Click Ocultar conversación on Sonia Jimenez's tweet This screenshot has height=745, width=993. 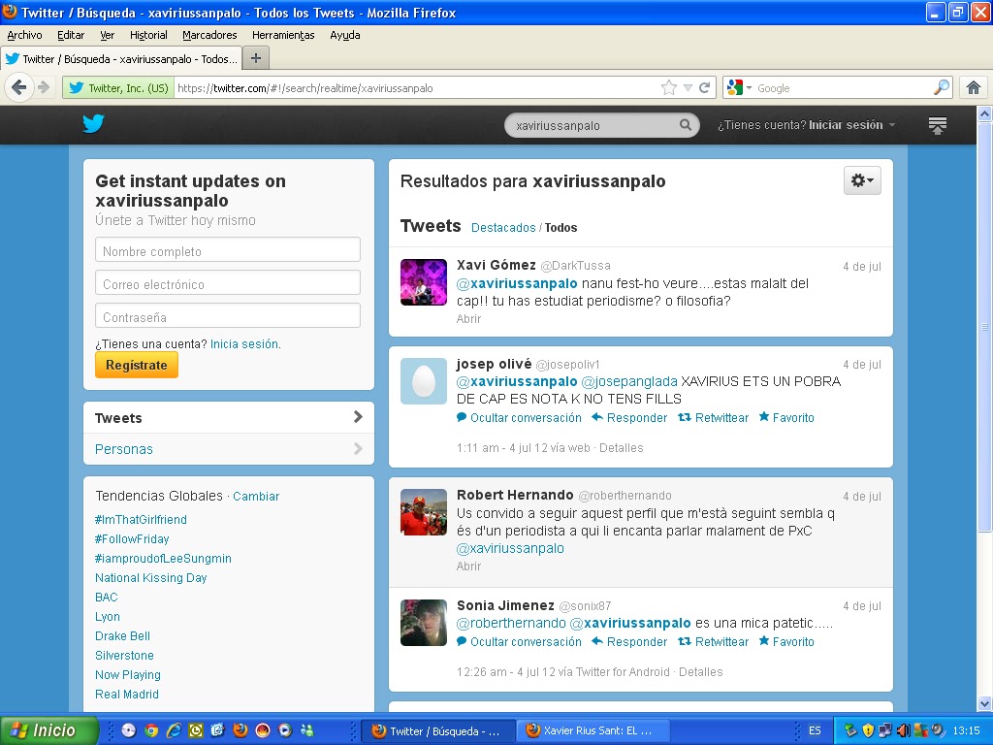pyautogui.click(x=520, y=642)
